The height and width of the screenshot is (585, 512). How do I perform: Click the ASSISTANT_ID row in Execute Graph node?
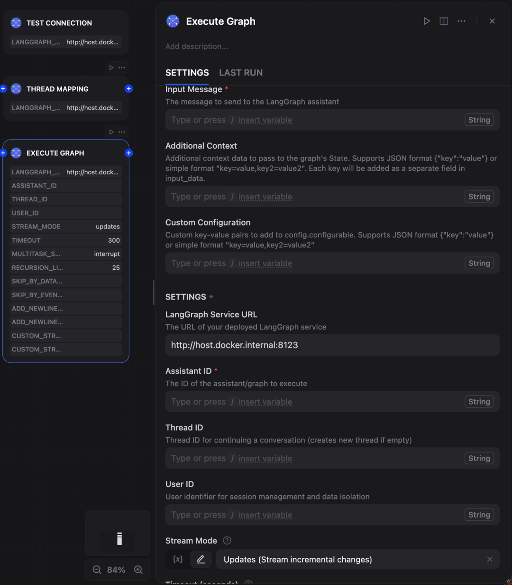(66, 186)
